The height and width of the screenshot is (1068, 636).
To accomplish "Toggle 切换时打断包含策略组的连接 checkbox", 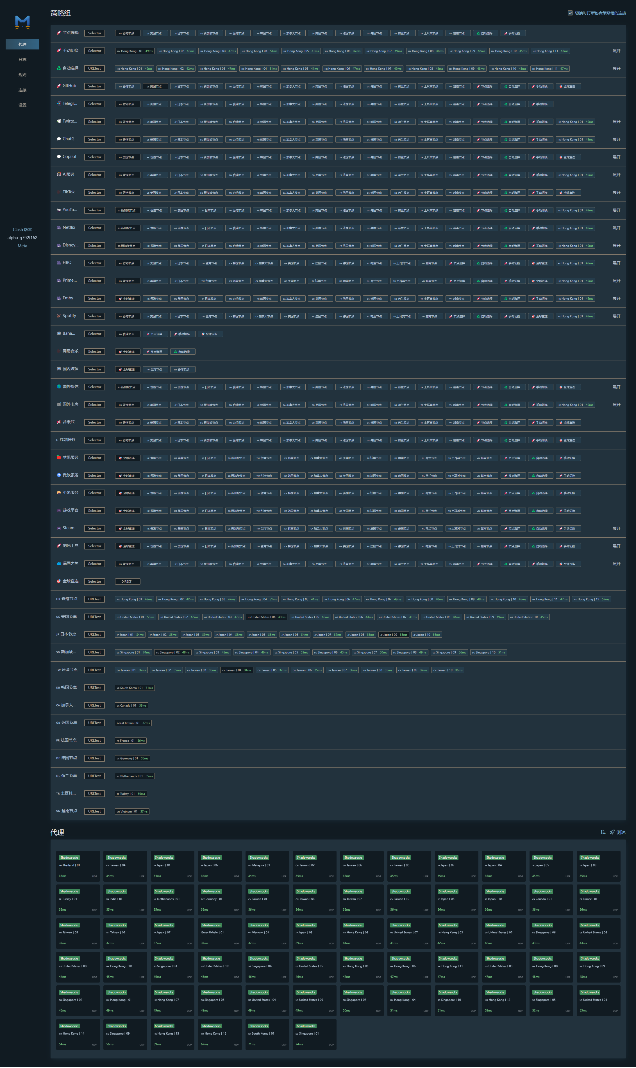I will (x=570, y=13).
